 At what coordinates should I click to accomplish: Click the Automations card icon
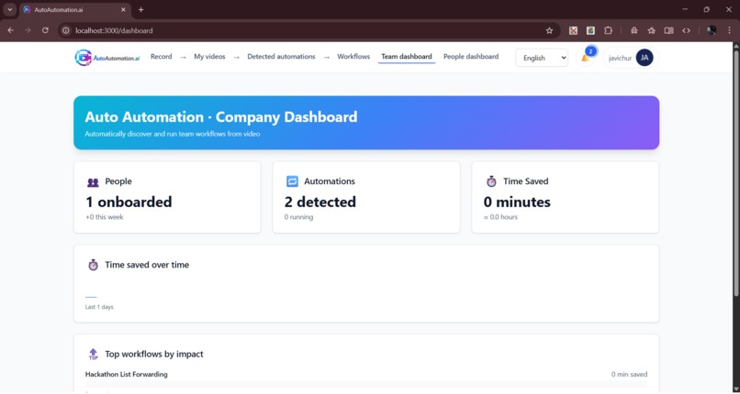292,181
